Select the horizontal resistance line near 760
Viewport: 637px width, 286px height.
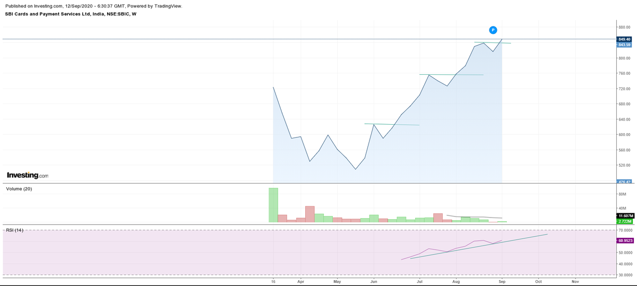451,75
